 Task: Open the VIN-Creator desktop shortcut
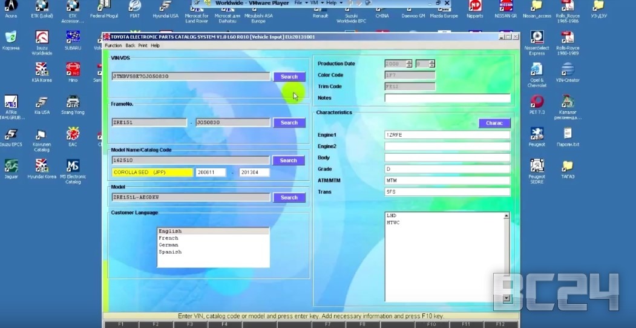click(x=568, y=70)
